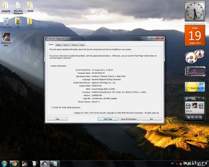Click the face portrait taskbar icon
The height and width of the screenshot is (167, 209).
[24, 164]
